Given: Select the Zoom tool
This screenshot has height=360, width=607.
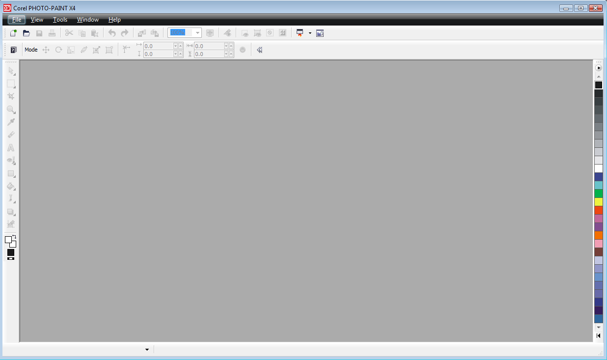Looking at the screenshot, I should pyautogui.click(x=11, y=110).
